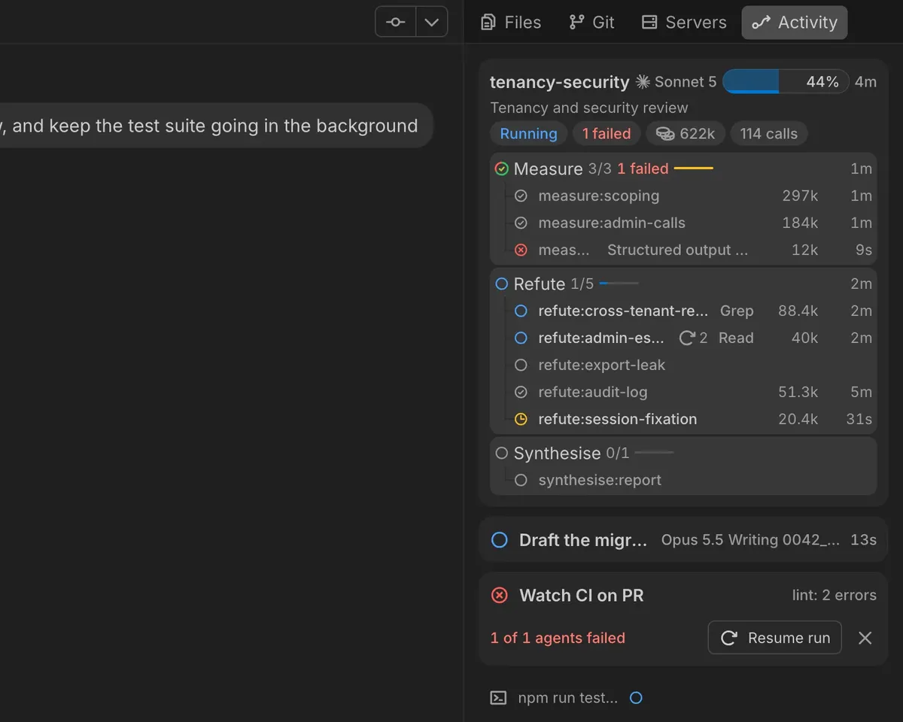Click the Watch CI on PR error icon
Image resolution: width=903 pixels, height=722 pixels.
500,595
